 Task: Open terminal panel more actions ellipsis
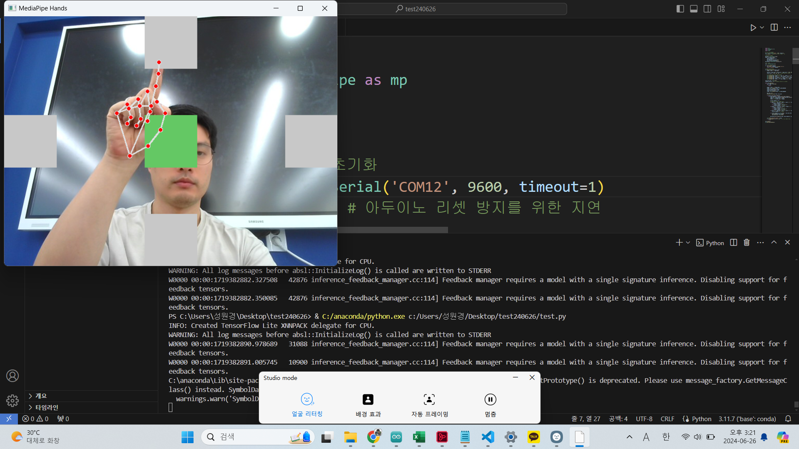[x=760, y=243]
